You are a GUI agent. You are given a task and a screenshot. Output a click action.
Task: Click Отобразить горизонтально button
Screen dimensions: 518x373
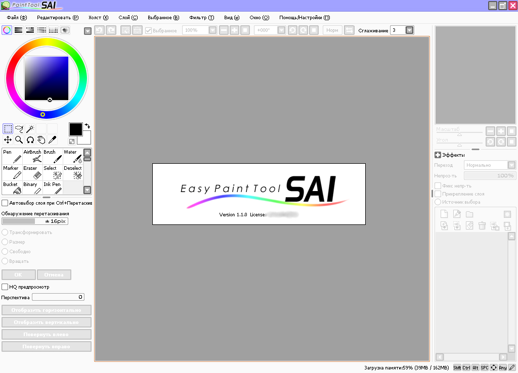[46, 310]
